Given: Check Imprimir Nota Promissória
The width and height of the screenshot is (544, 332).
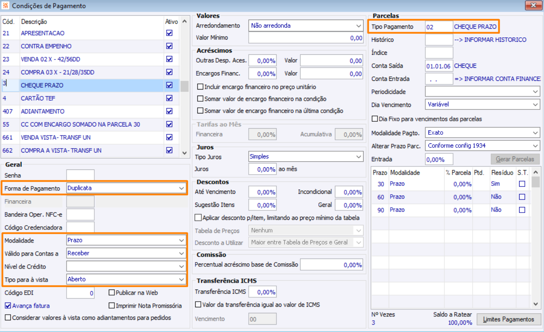Looking at the screenshot, I should tap(112, 306).
